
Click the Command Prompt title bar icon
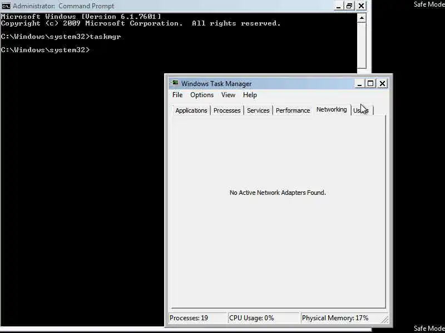6,6
